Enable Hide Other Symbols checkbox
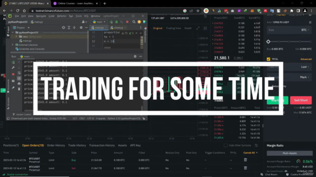Screen dimensions: 316x177 click(226, 146)
